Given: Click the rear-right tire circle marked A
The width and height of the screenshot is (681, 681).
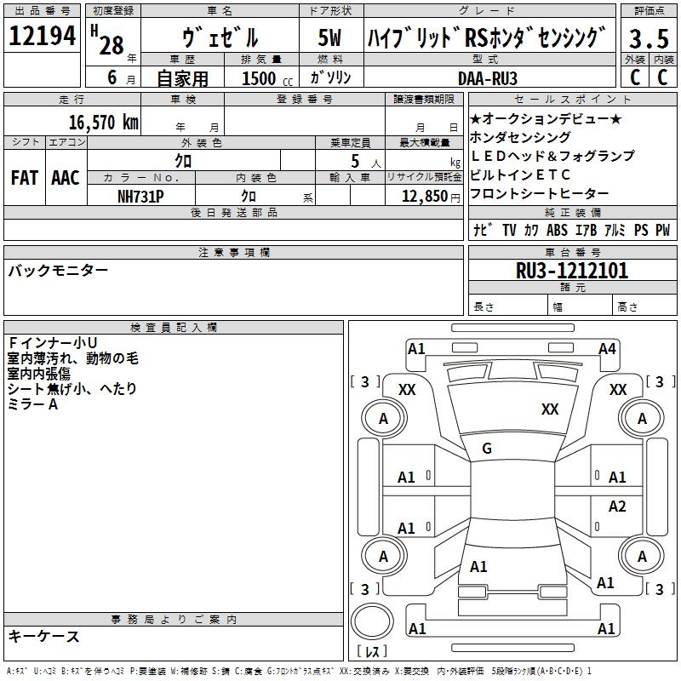Looking at the screenshot, I should [642, 557].
